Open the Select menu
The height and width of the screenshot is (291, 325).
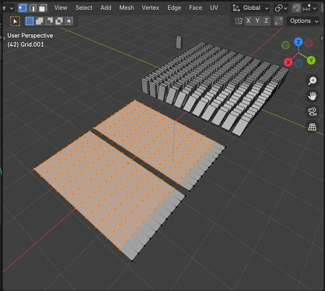tap(84, 8)
